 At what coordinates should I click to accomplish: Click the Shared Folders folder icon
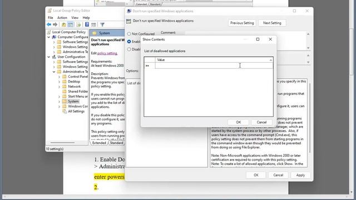click(x=65, y=91)
